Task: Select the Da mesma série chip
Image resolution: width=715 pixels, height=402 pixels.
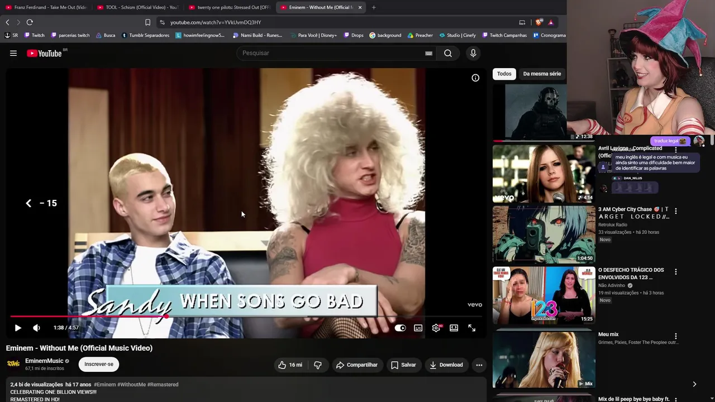Action: (x=542, y=74)
